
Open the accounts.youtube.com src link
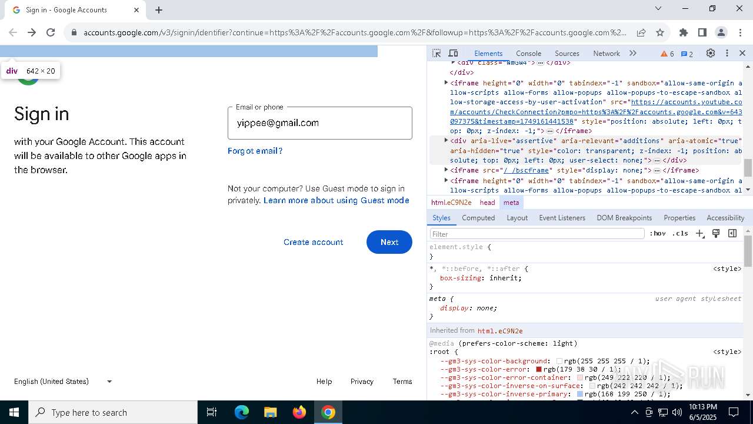pos(596,112)
